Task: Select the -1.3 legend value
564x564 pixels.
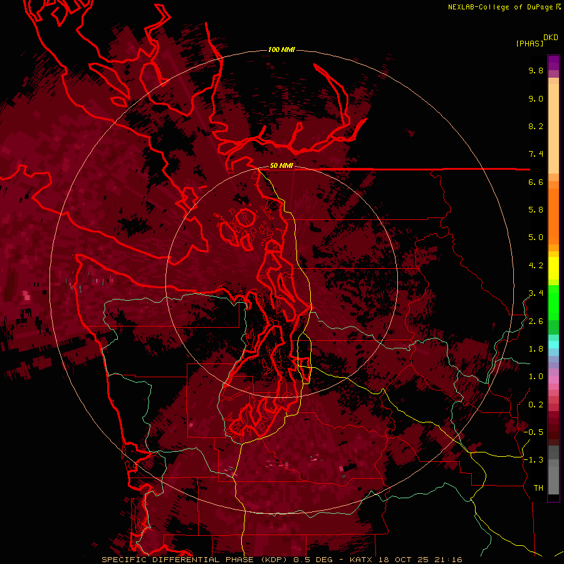Action: click(x=533, y=460)
